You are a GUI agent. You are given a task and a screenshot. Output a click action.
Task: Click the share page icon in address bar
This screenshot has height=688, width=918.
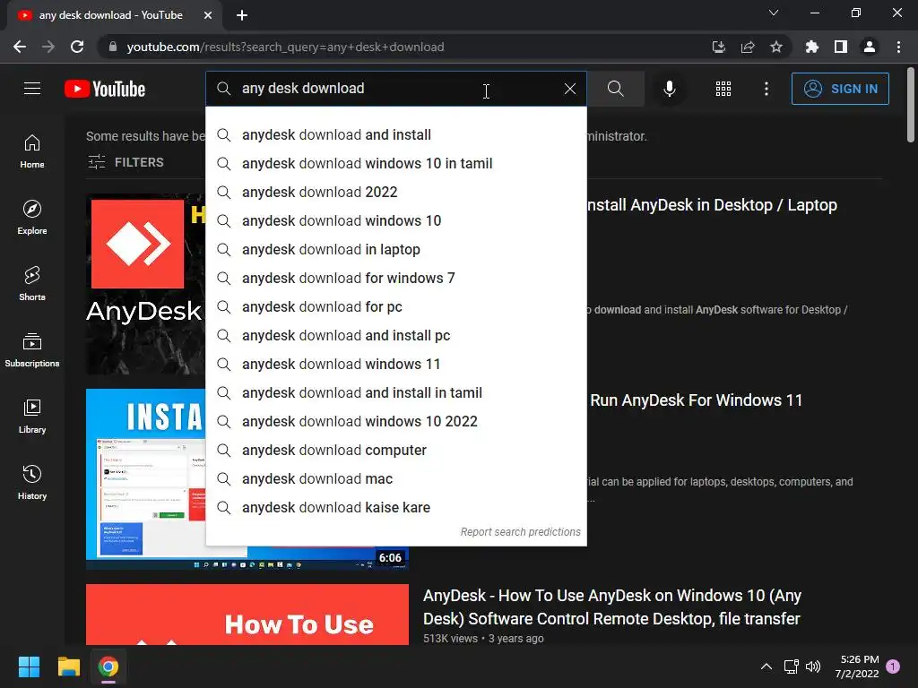click(x=747, y=47)
